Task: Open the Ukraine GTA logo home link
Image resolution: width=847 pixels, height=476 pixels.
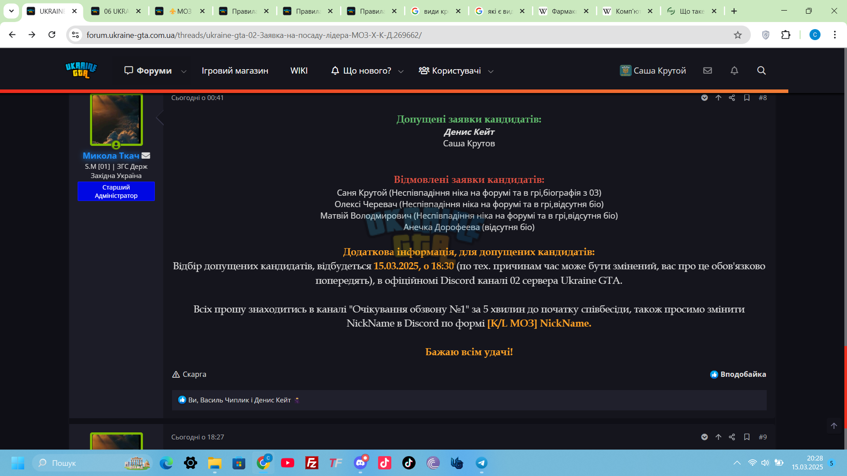Action: click(x=81, y=71)
